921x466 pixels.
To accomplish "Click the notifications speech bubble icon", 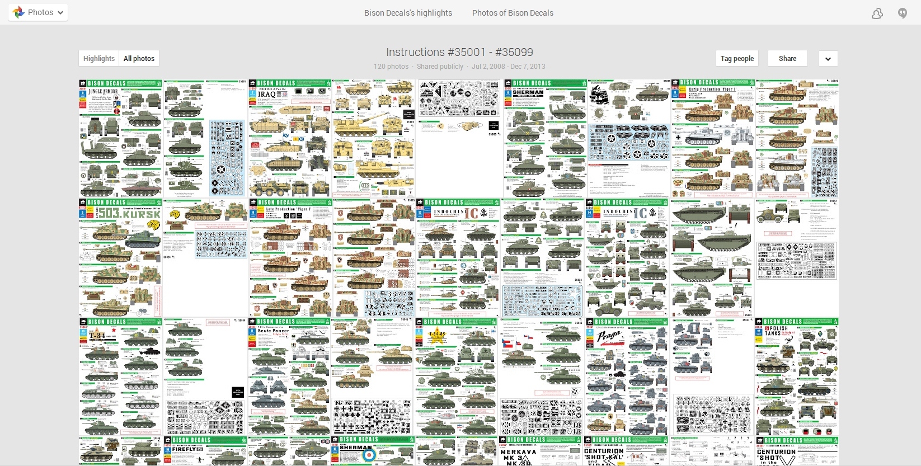I will pyautogui.click(x=902, y=13).
